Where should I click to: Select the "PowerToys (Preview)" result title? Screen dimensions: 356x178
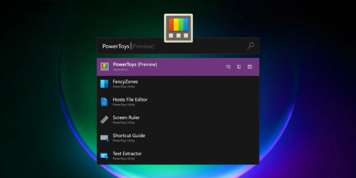[x=135, y=65]
